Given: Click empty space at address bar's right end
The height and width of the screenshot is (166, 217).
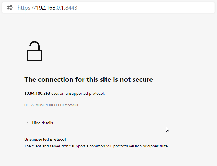Looking at the screenshot, I should pos(198,8).
